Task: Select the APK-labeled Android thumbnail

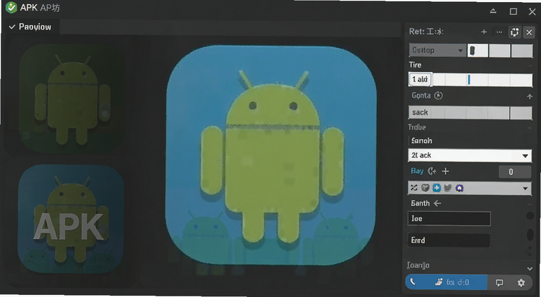Action: 71,219
